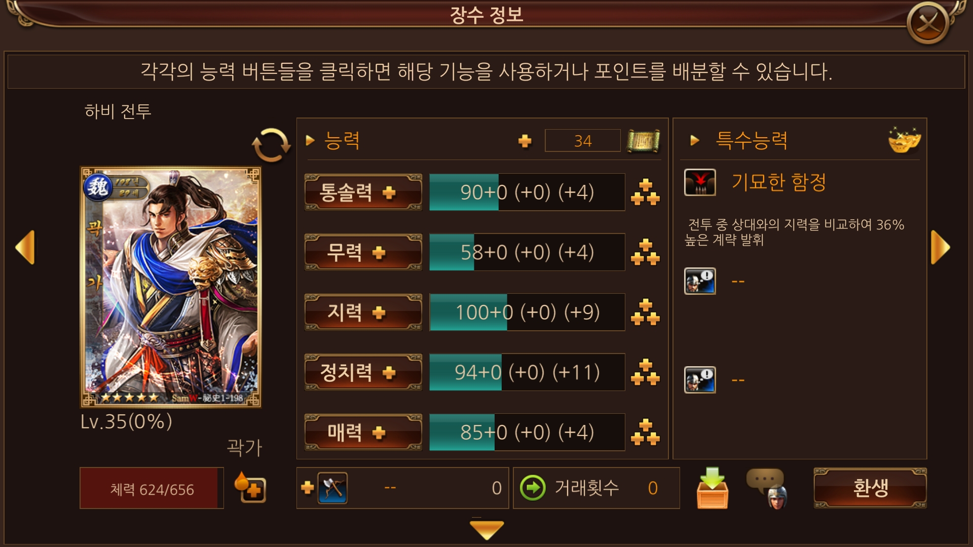973x547 pixels.
Task: Open the scroll icon beside ability points
Action: coord(643,141)
